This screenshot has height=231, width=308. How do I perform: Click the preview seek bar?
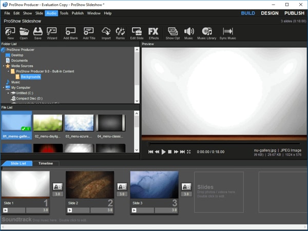[x=224, y=144]
